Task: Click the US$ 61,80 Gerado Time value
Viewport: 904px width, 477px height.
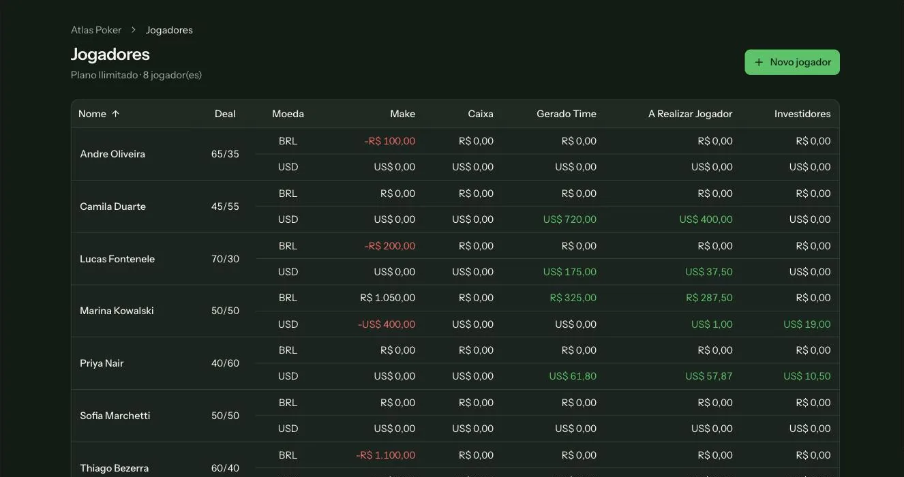Action: tap(573, 376)
